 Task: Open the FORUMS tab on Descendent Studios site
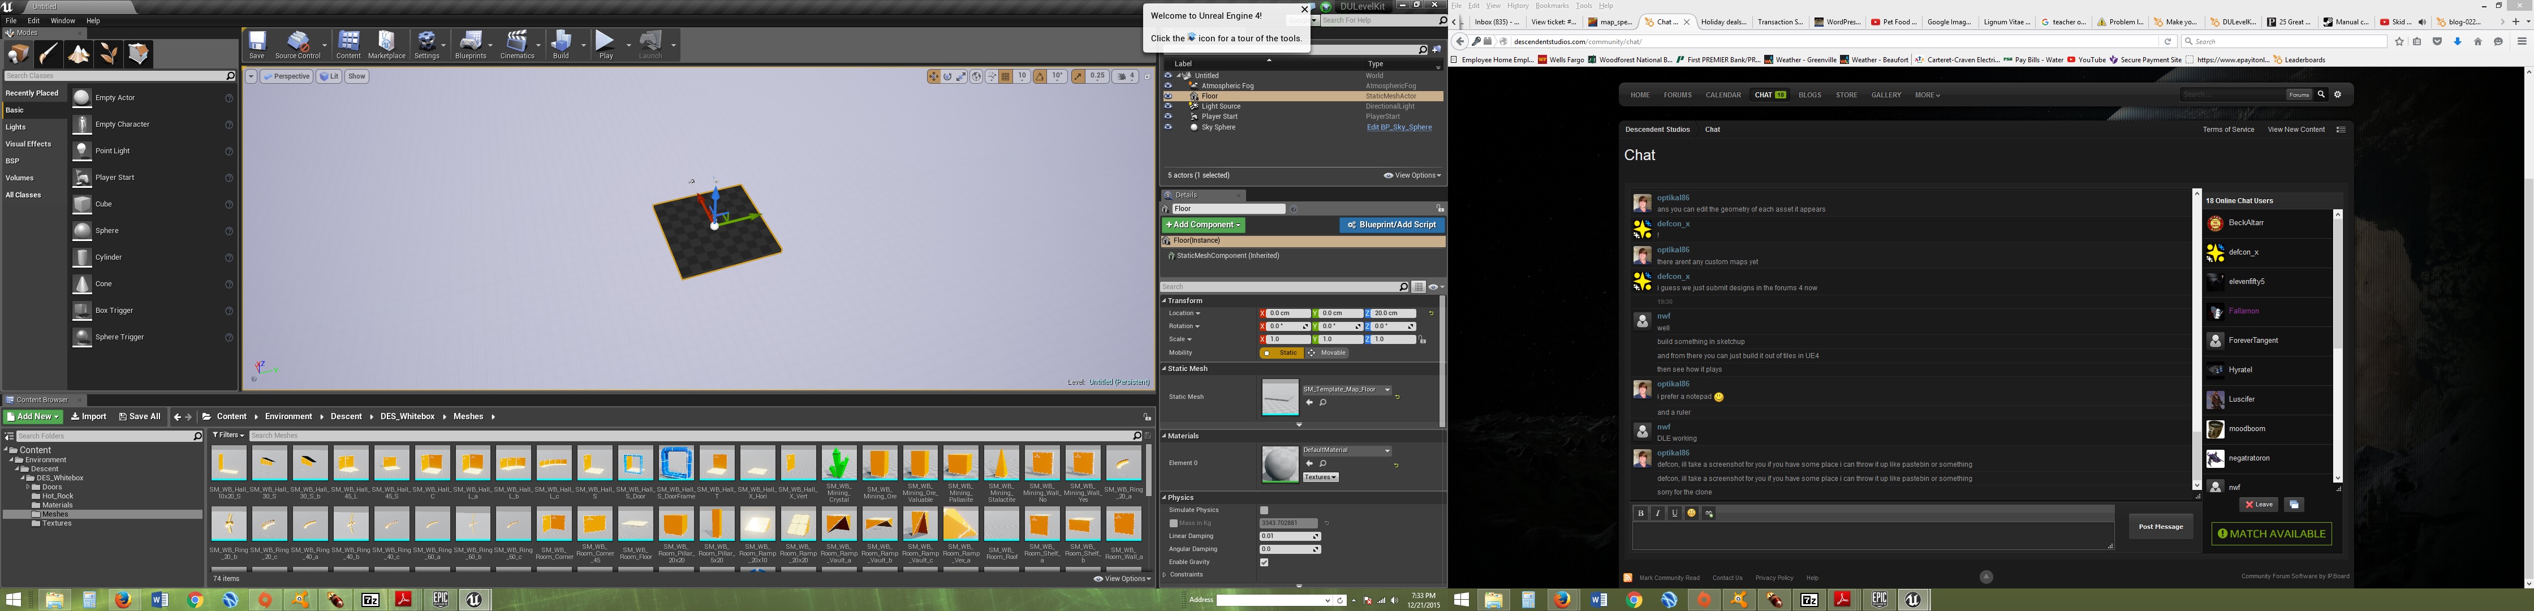[x=1677, y=96]
